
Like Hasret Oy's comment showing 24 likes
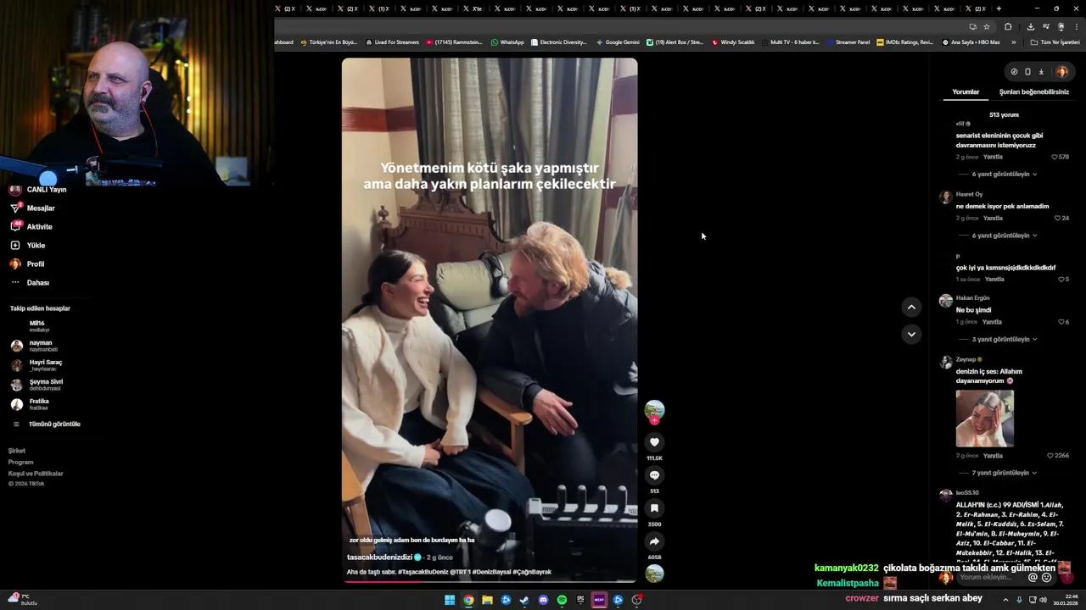coord(1056,218)
